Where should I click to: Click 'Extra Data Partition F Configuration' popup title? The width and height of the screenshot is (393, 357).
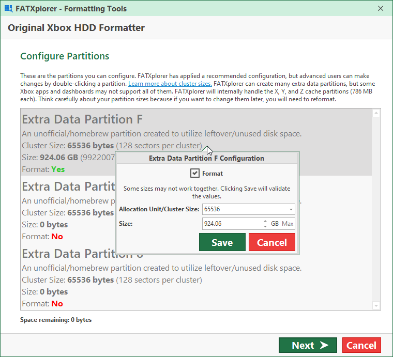click(206, 158)
